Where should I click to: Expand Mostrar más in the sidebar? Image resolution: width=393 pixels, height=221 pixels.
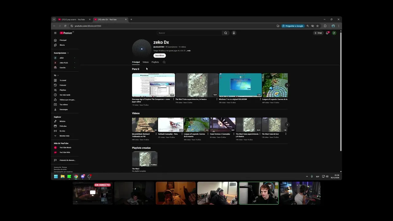pos(64,136)
